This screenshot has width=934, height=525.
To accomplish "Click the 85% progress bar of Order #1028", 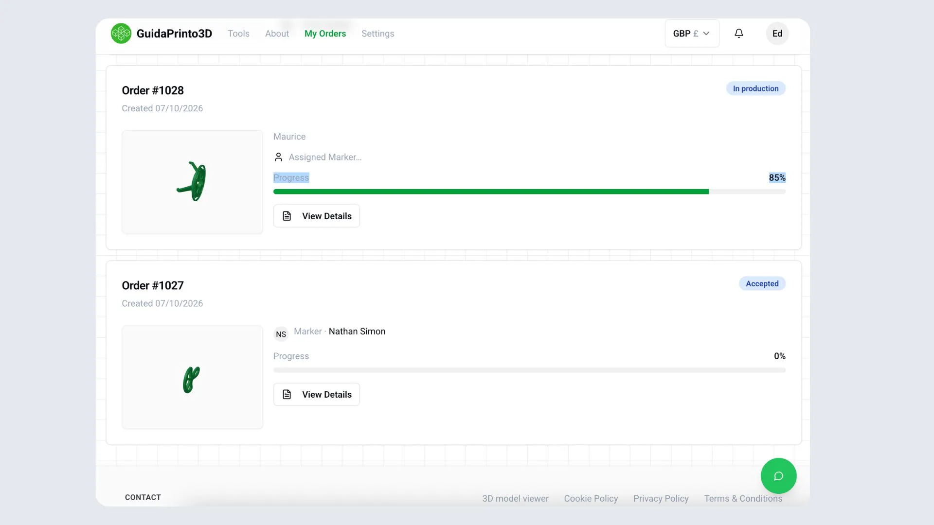I will tap(529, 192).
